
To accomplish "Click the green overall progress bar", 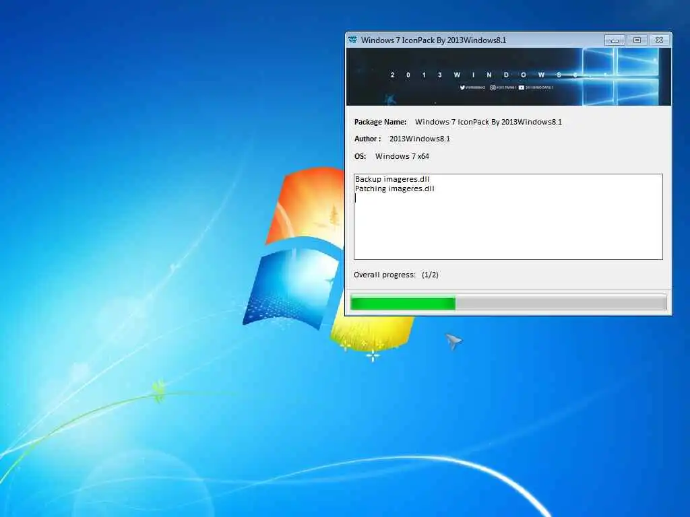I will [508, 303].
